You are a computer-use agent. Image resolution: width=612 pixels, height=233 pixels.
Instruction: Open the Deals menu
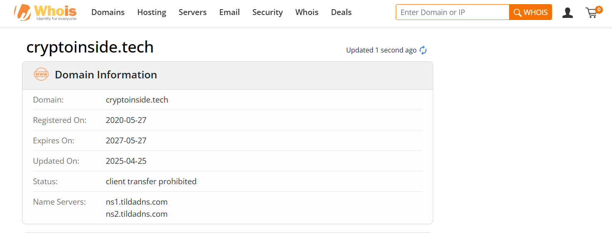click(341, 13)
